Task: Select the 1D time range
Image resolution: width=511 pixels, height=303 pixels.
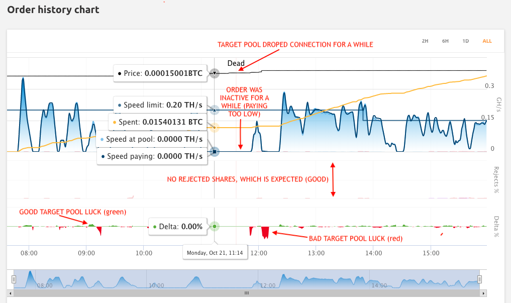Action: [465, 41]
